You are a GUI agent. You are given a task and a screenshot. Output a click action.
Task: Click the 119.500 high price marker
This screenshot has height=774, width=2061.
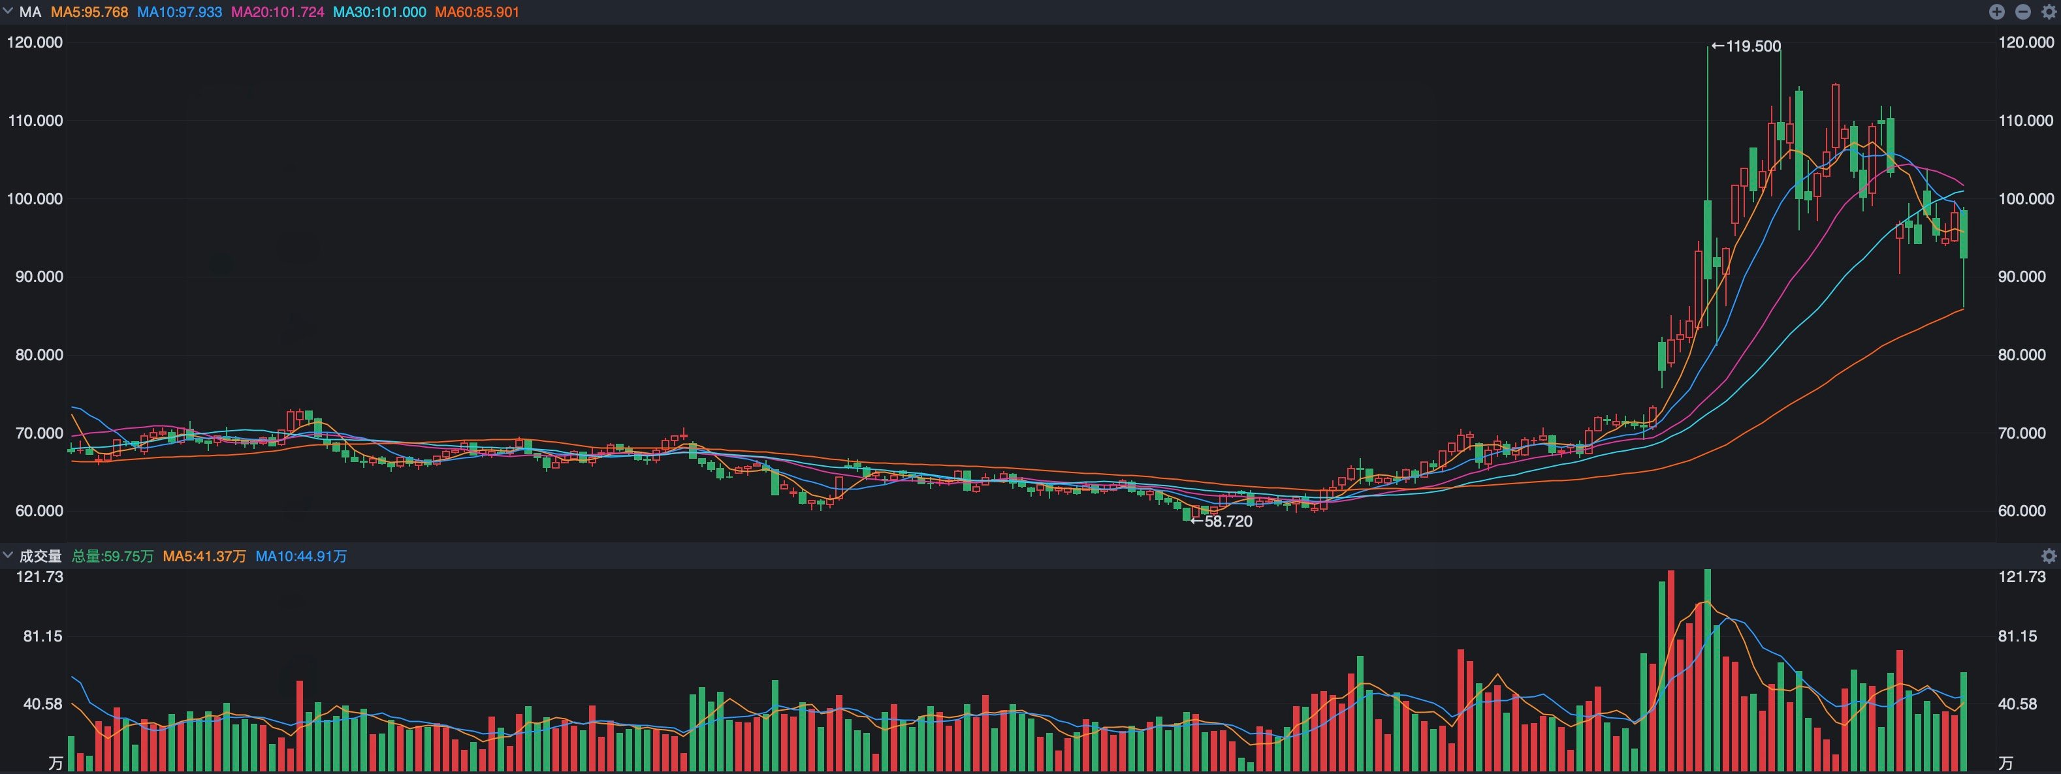coord(1747,46)
